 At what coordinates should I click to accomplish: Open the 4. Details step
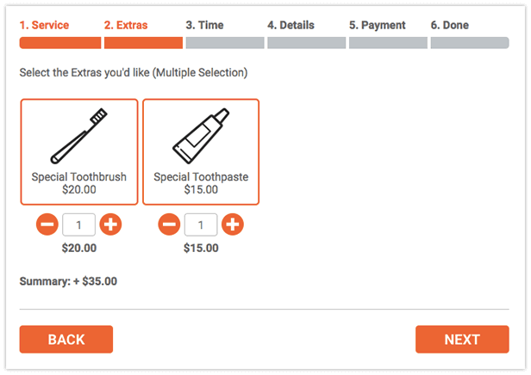(290, 25)
